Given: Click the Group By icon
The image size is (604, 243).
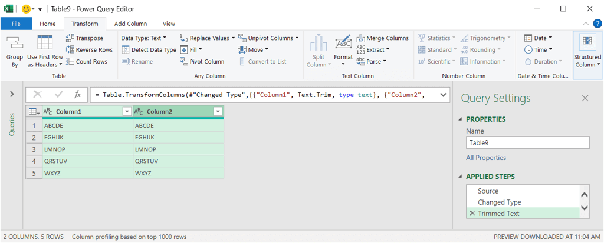Looking at the screenshot, I should (15, 43).
